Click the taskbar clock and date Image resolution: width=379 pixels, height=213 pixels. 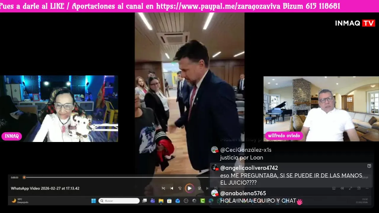point(362,201)
